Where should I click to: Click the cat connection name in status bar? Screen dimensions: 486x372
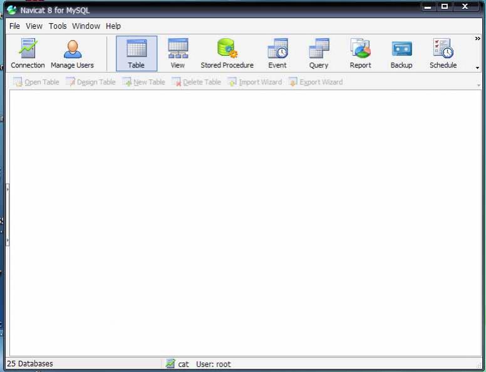(x=184, y=364)
